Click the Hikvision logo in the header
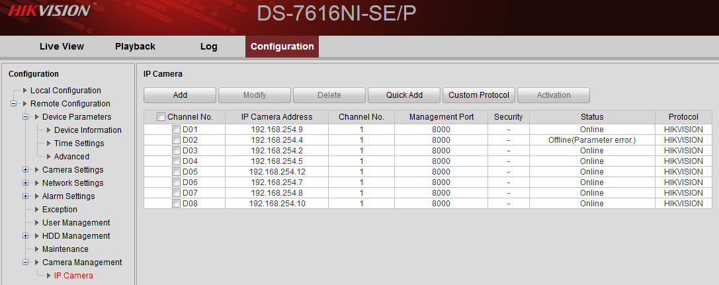The height and width of the screenshot is (285, 719). (48, 11)
